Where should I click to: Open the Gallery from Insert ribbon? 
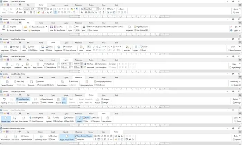[49, 47]
